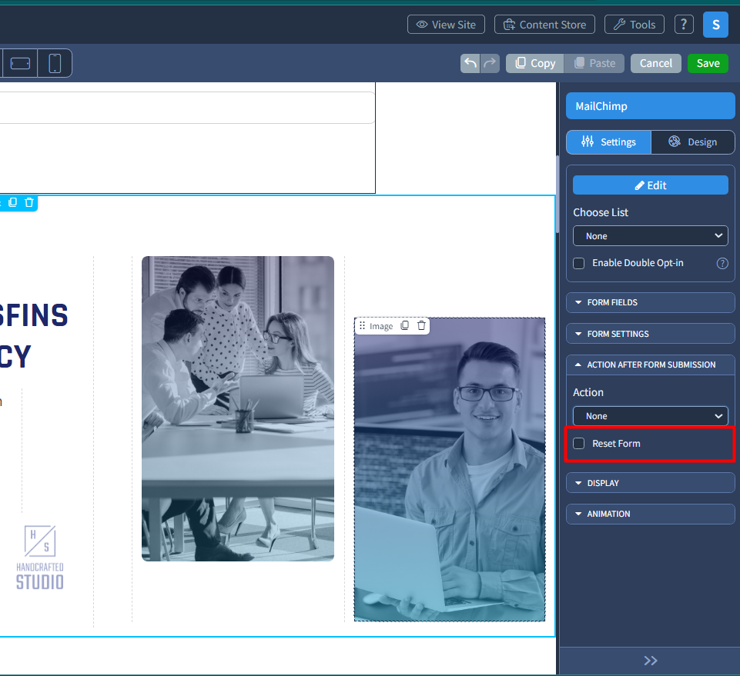Image resolution: width=740 pixels, height=676 pixels.
Task: Expand the FORM SETTINGS section
Action: (651, 334)
